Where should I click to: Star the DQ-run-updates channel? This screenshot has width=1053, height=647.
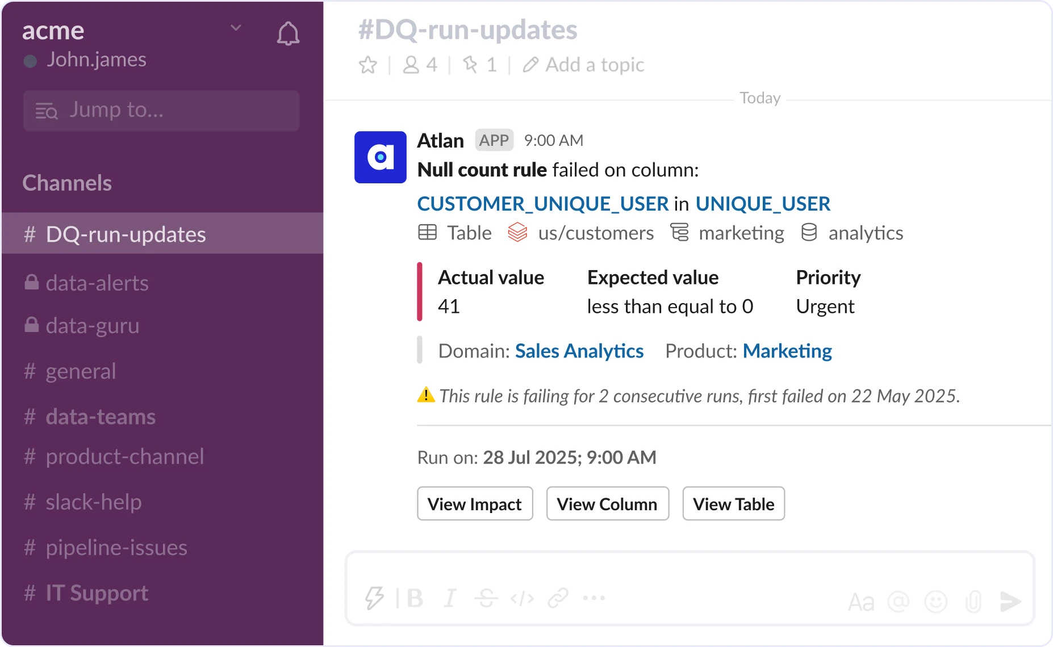[368, 65]
